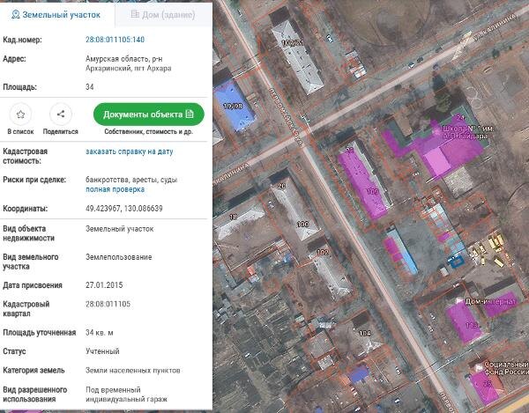Add object to list with star icon

(20, 114)
